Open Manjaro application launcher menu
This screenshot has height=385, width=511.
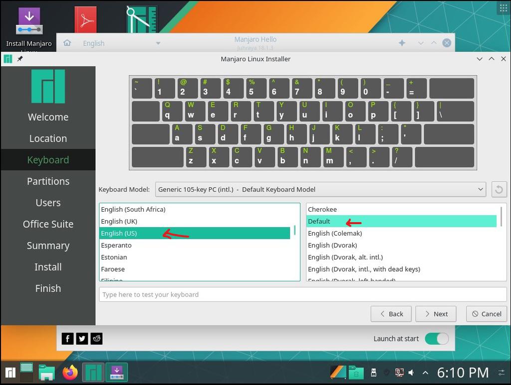tap(10, 373)
